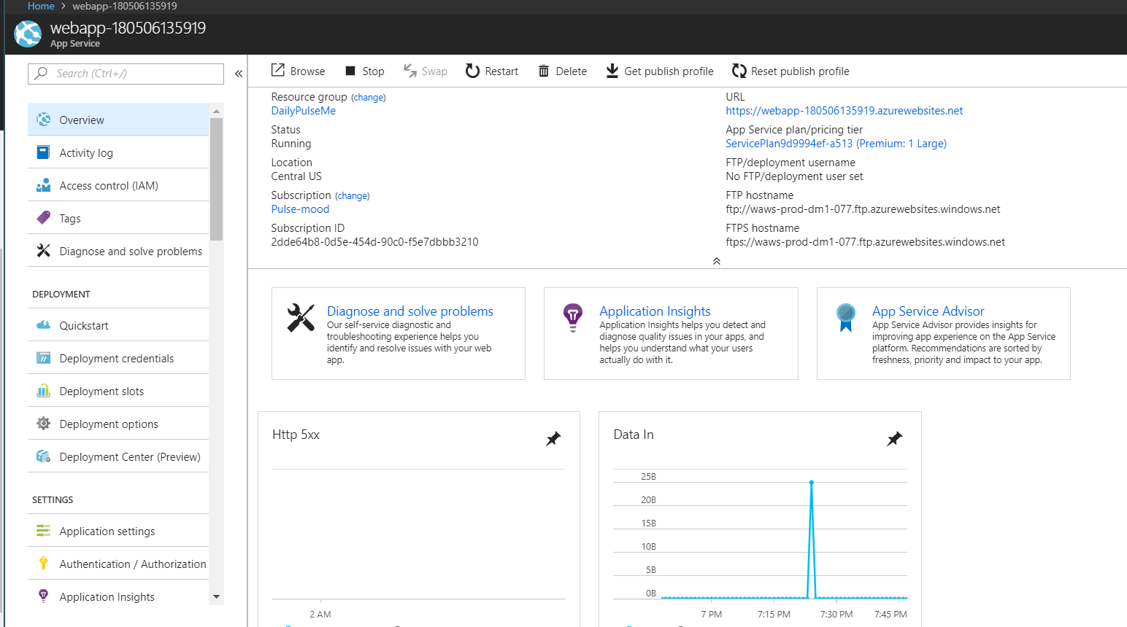The image size is (1127, 627).
Task: Open Deployment Center (Preview) item
Action: tap(118, 456)
